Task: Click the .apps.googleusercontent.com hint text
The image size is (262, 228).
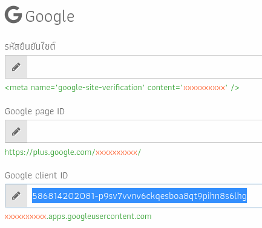Action: [x=99, y=217]
